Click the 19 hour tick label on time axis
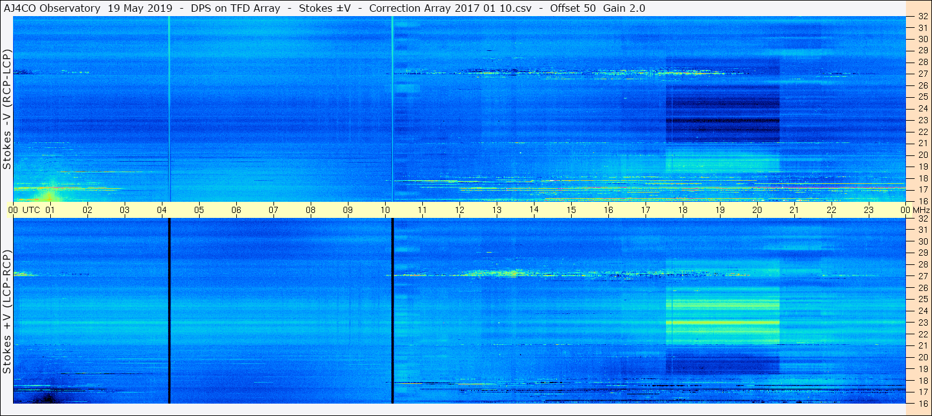The image size is (932, 416). (720, 210)
